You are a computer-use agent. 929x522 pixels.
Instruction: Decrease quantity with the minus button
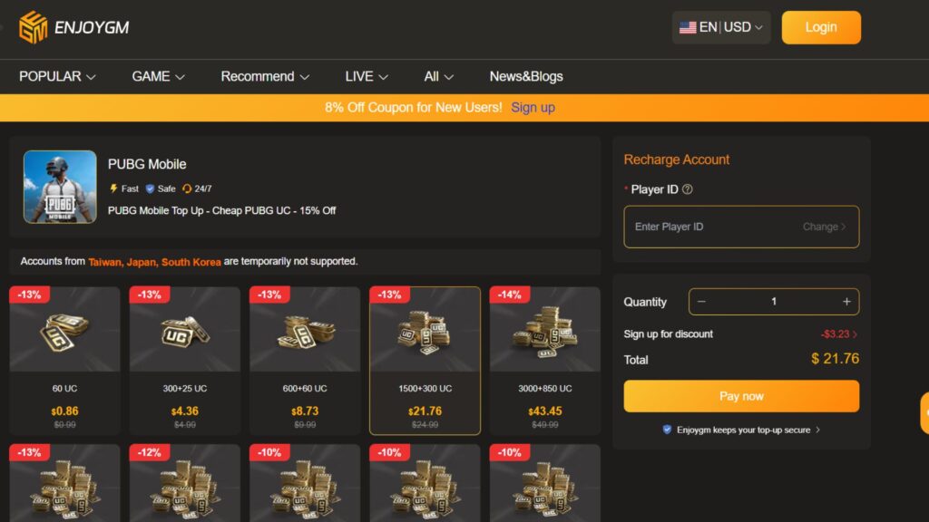[x=702, y=301]
